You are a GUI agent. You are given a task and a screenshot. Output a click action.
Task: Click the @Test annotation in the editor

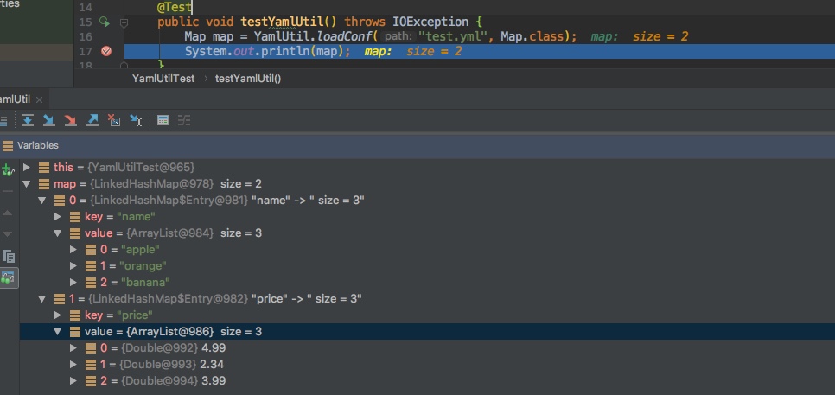point(174,8)
